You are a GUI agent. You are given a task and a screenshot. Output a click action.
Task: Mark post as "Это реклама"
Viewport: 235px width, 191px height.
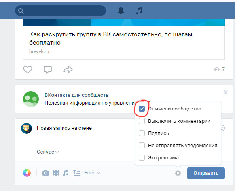142,158
